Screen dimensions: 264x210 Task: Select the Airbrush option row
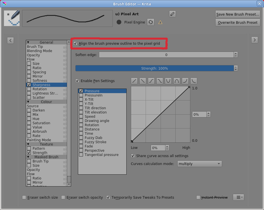[x=46, y=131]
